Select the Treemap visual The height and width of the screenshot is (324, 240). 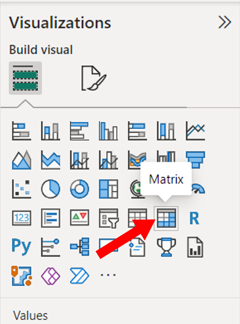tap(108, 189)
